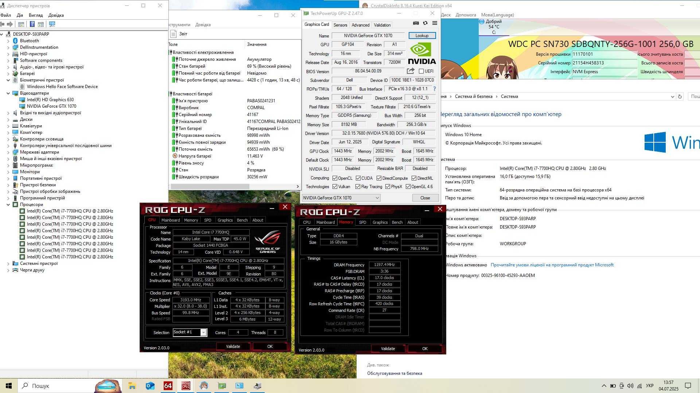The image size is (700, 393).
Task: Expand the Батареї node
Action: (x=8, y=74)
